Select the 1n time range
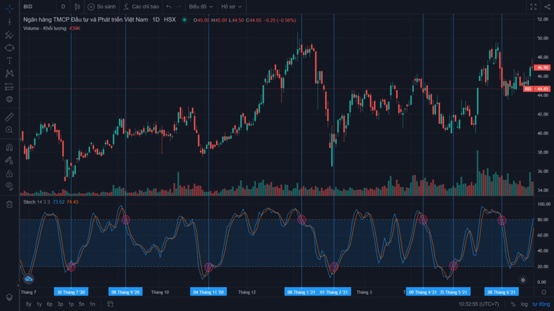Viewport: 554px width, 311px height. pos(92,304)
